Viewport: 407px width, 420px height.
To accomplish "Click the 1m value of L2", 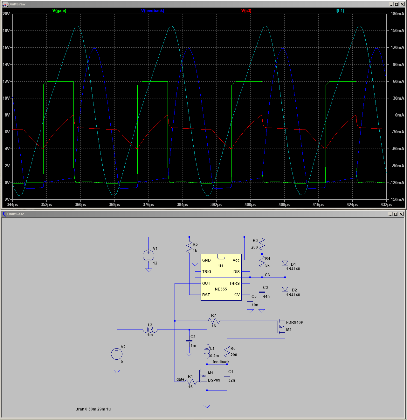I will click(x=150, y=335).
